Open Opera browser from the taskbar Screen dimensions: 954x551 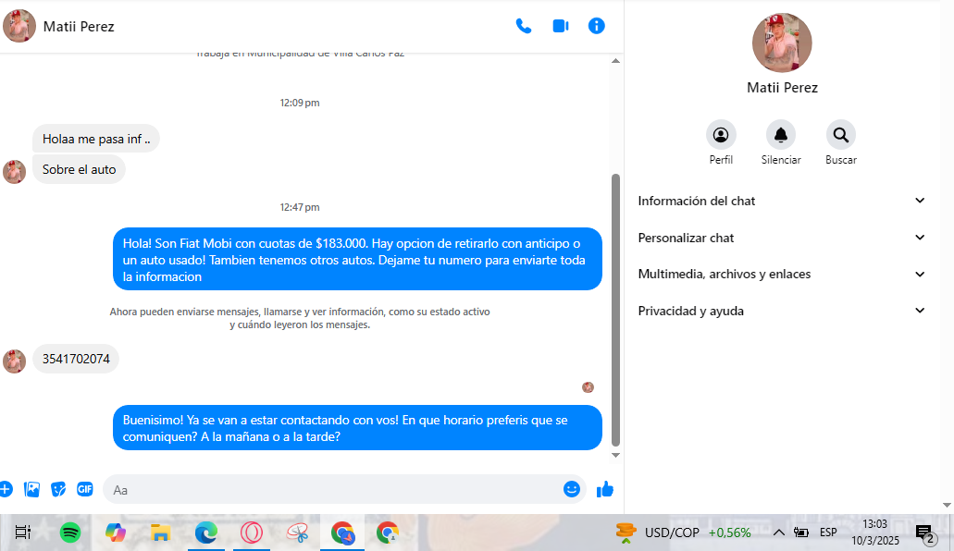click(x=252, y=533)
